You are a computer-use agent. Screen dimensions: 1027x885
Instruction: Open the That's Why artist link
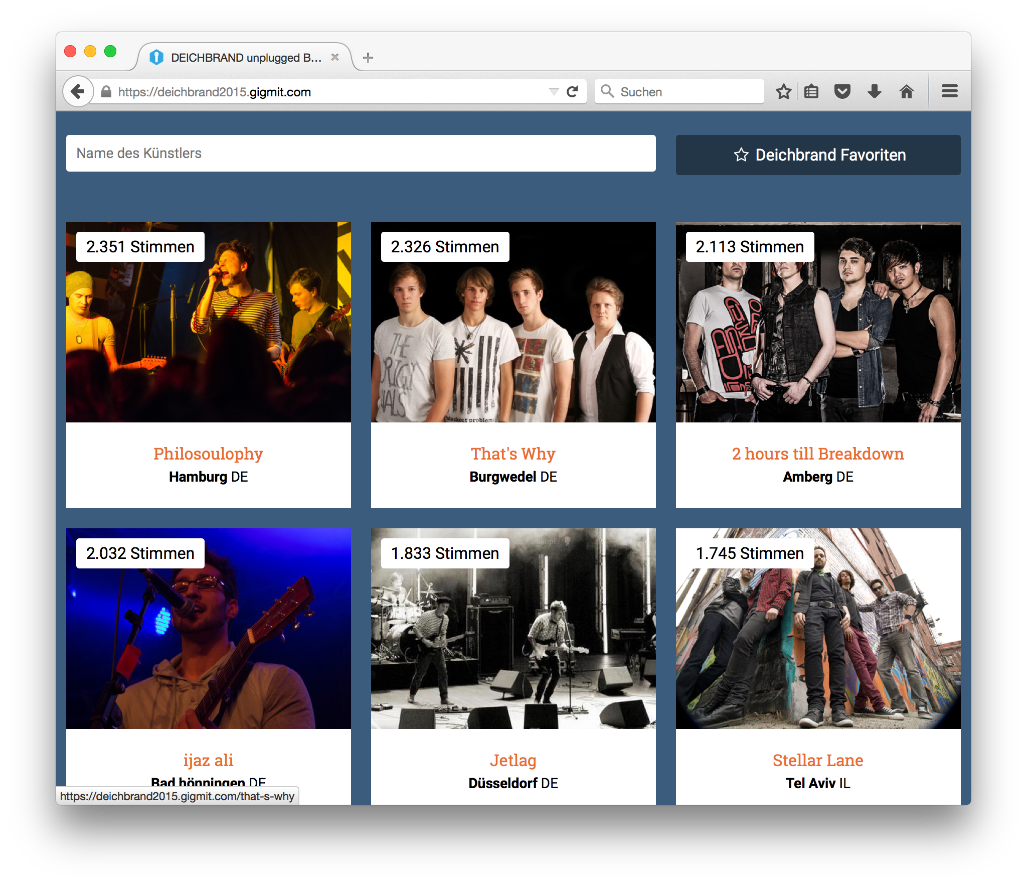(513, 454)
